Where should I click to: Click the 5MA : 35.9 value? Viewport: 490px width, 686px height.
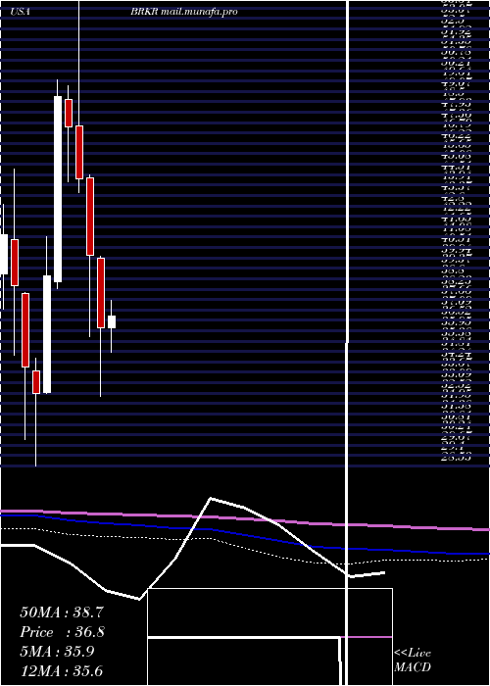[57, 652]
